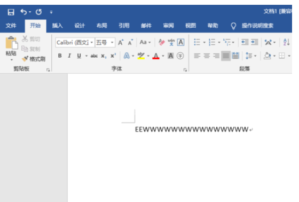Image resolution: width=299 pixels, height=202 pixels.
Task: Open the enclosed character 字 tool
Action: (180, 56)
